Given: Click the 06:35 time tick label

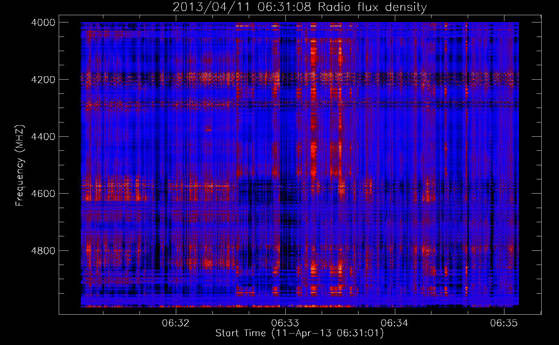Looking at the screenshot, I should click(x=504, y=323).
